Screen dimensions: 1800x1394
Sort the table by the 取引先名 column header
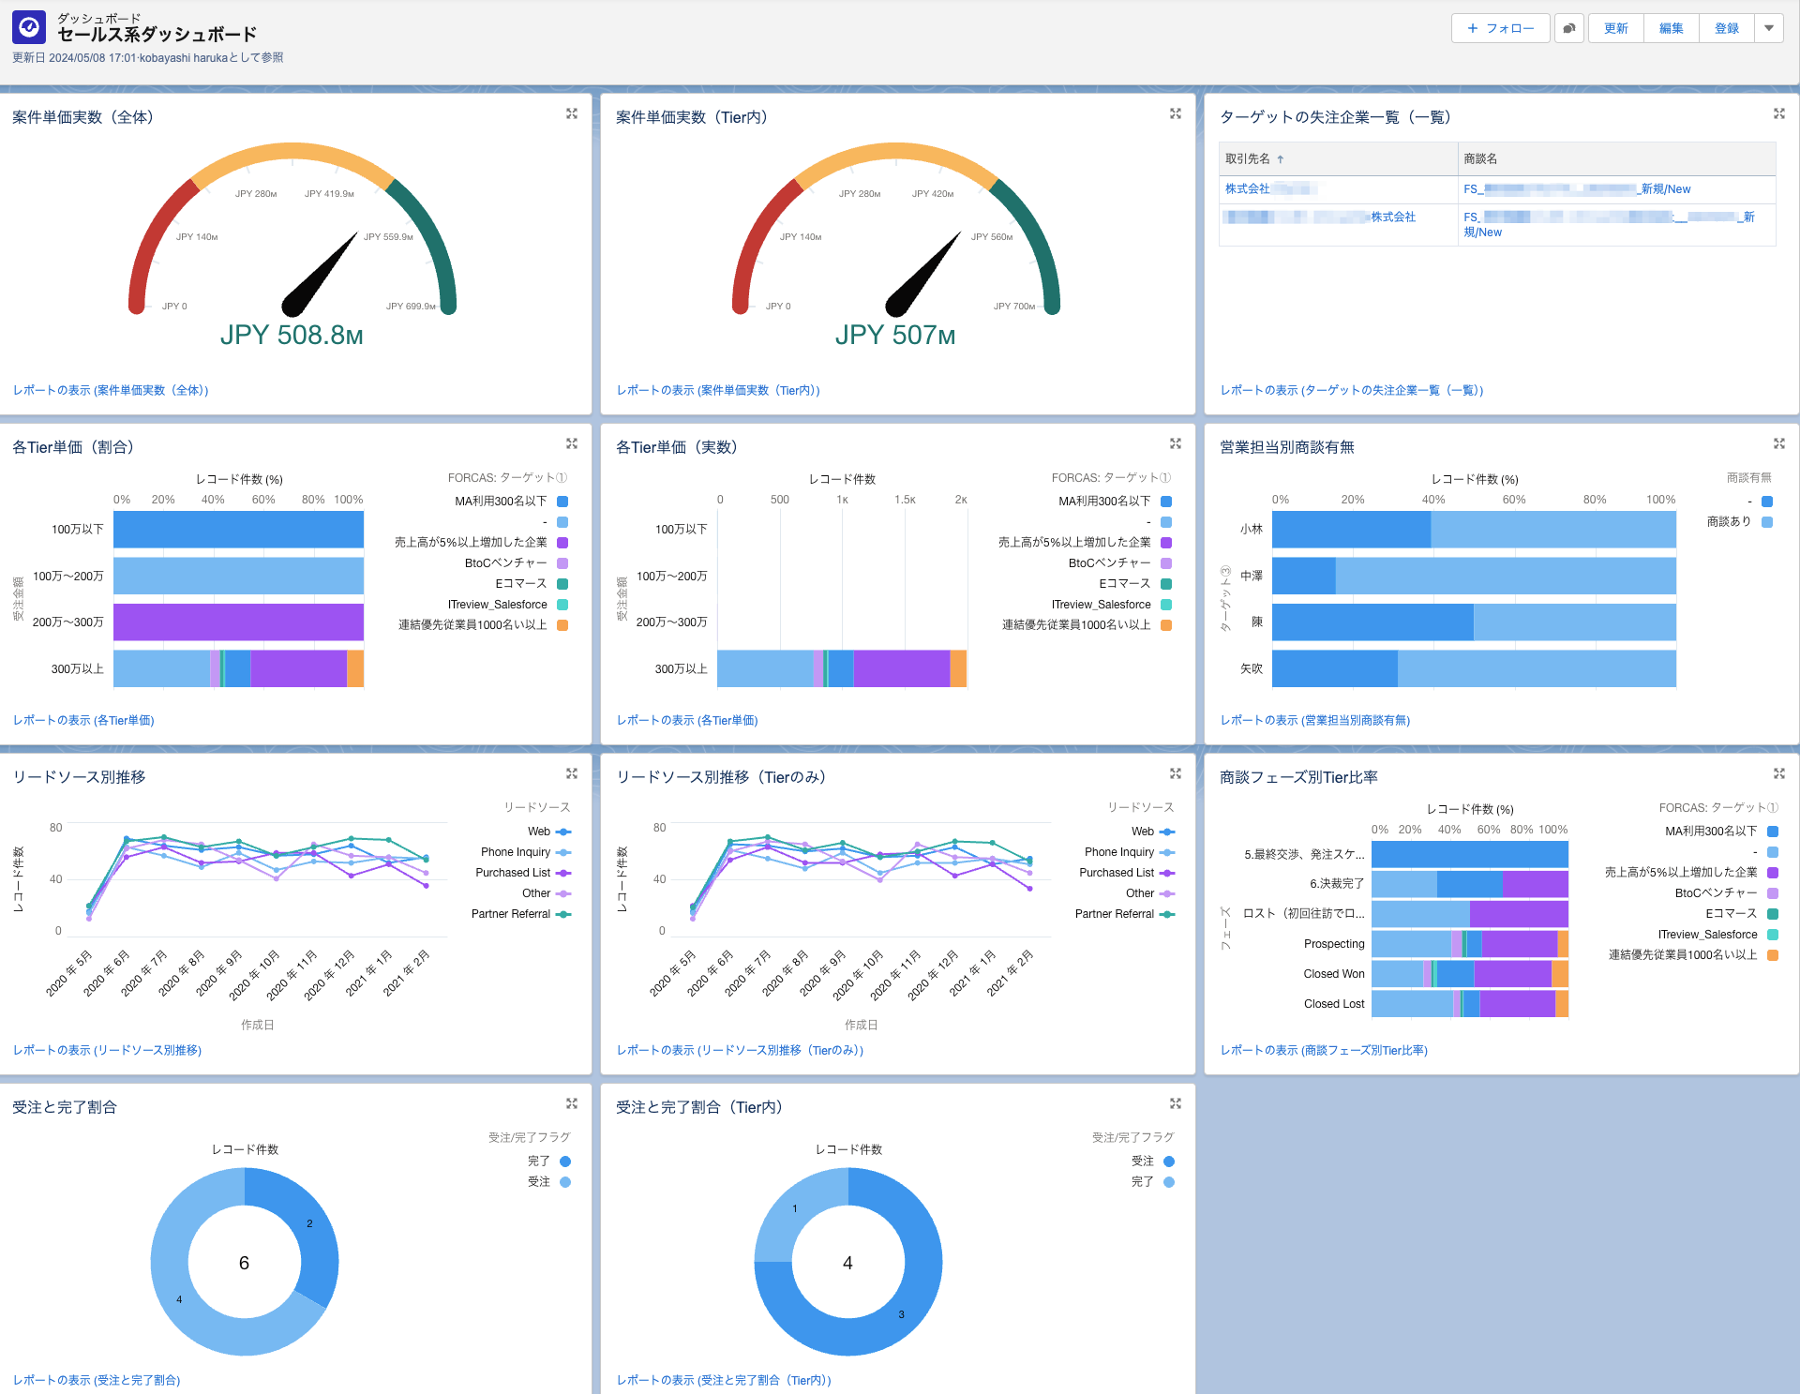tap(1252, 158)
